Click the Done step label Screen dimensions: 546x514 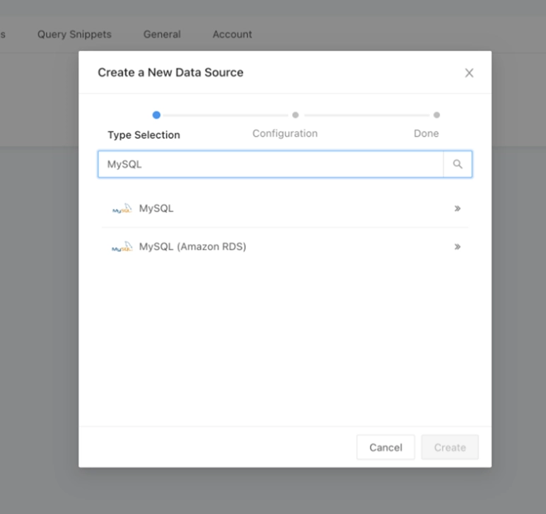click(426, 134)
